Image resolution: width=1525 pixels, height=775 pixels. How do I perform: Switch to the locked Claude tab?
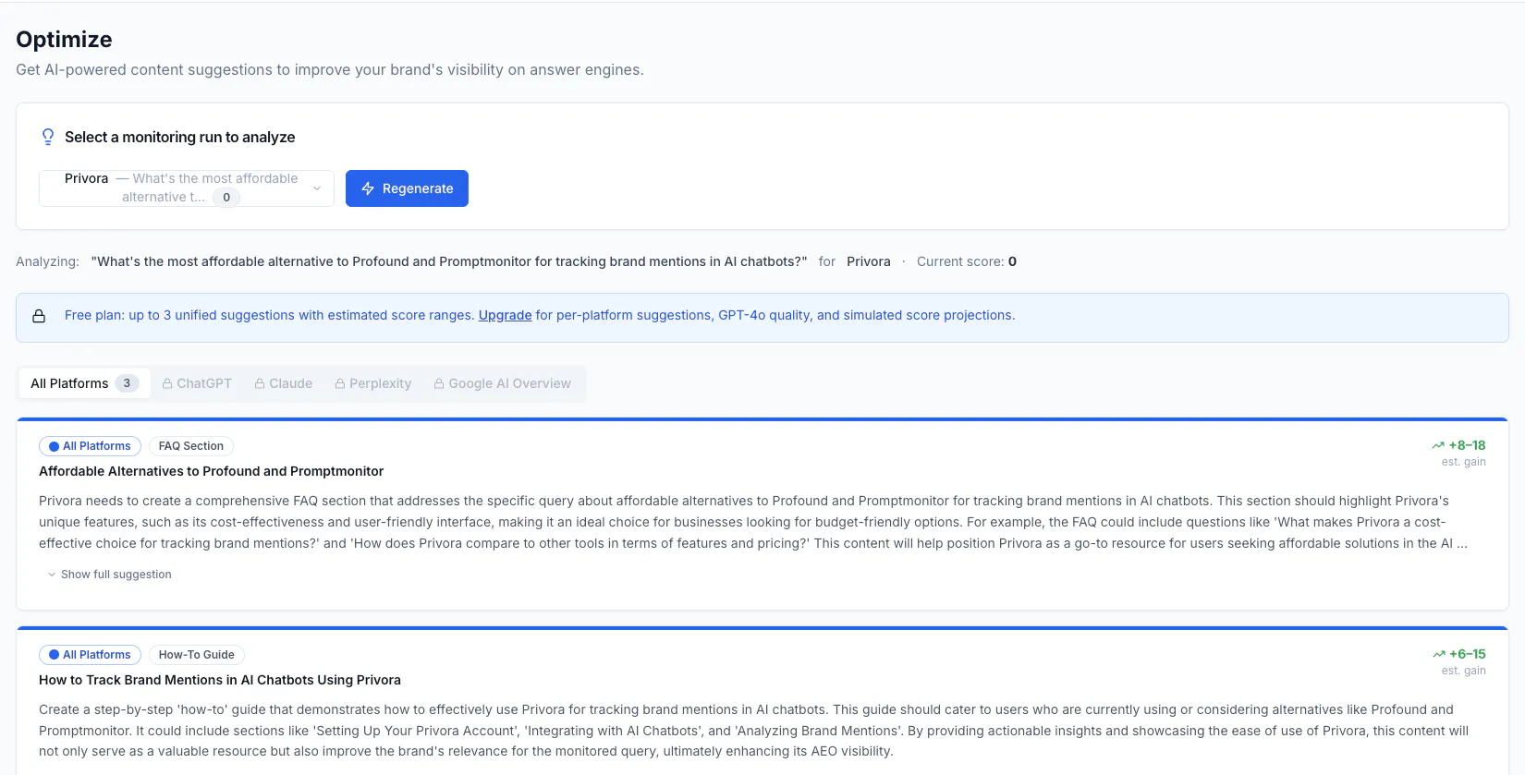coord(284,383)
